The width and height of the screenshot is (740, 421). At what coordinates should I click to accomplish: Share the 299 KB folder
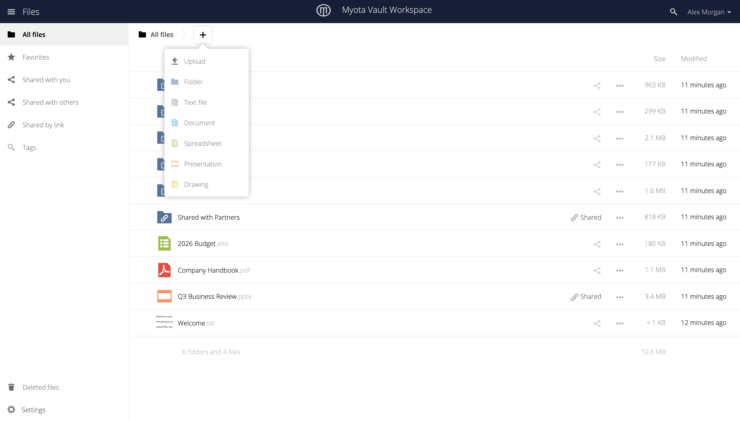click(597, 112)
